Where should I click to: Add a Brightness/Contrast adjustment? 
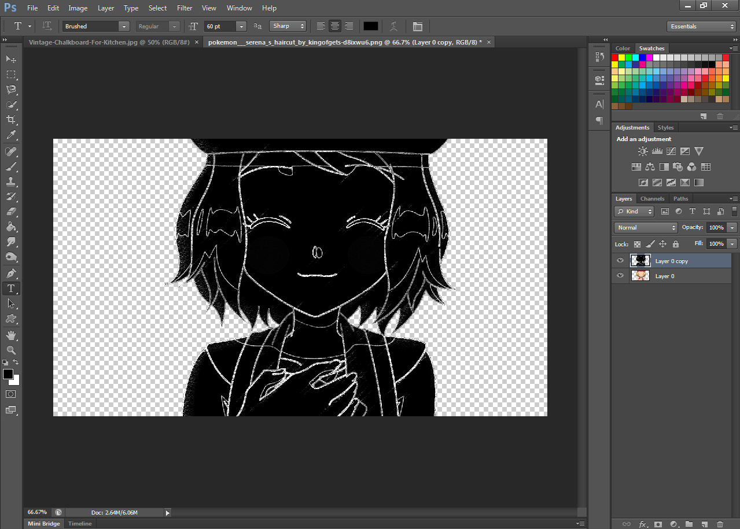pyautogui.click(x=643, y=151)
